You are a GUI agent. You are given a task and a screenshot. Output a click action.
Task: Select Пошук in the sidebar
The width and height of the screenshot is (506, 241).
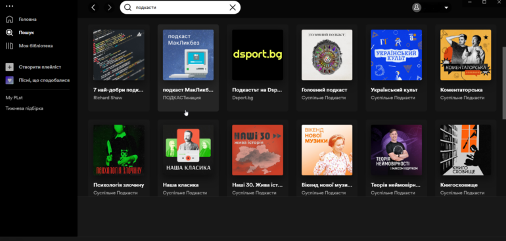click(26, 33)
